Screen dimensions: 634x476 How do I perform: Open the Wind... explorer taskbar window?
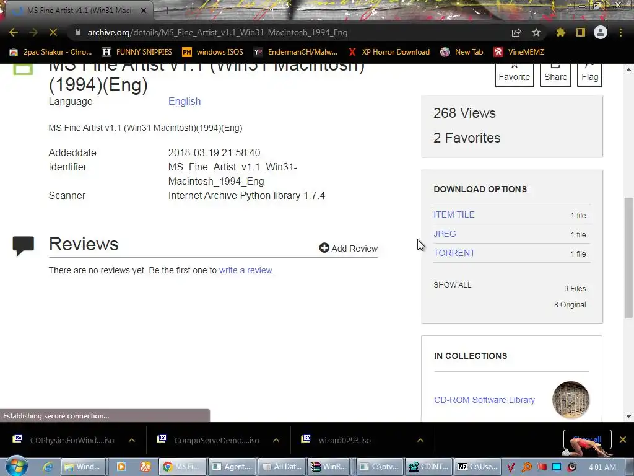pyautogui.click(x=83, y=467)
